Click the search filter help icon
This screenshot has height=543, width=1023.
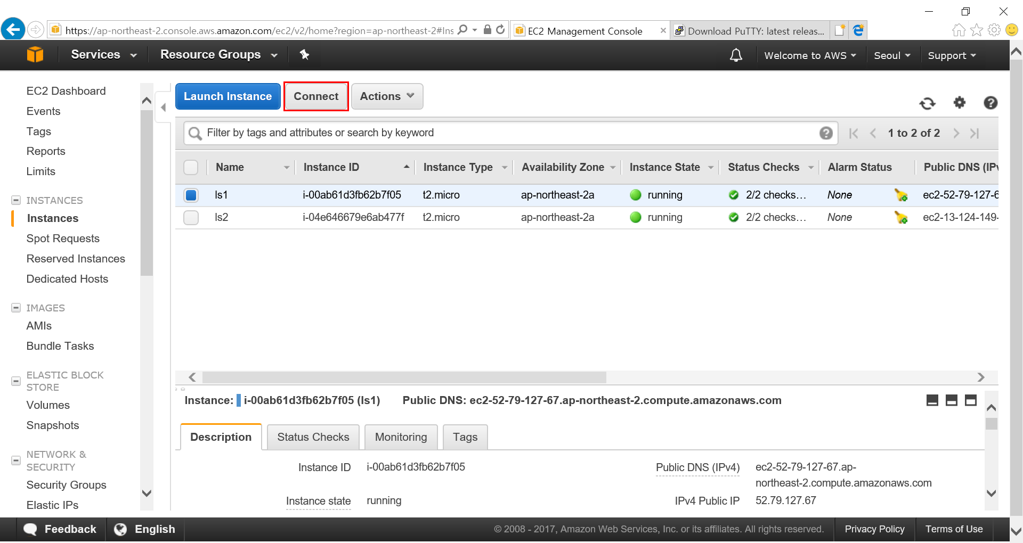(826, 133)
